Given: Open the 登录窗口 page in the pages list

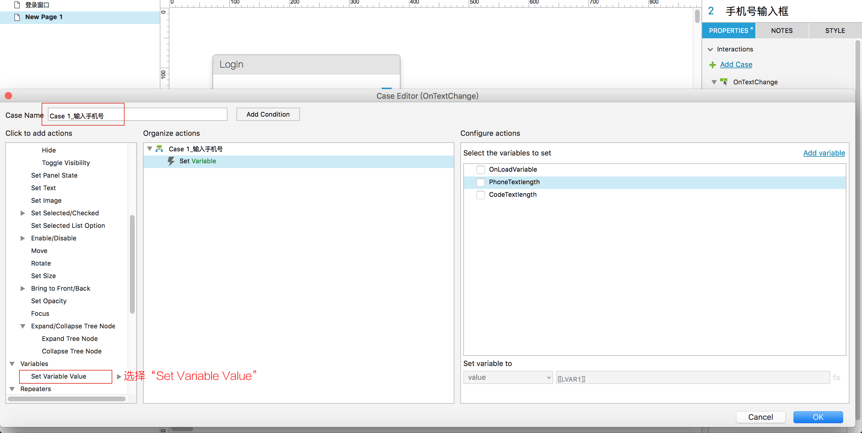Looking at the screenshot, I should click(x=37, y=5).
